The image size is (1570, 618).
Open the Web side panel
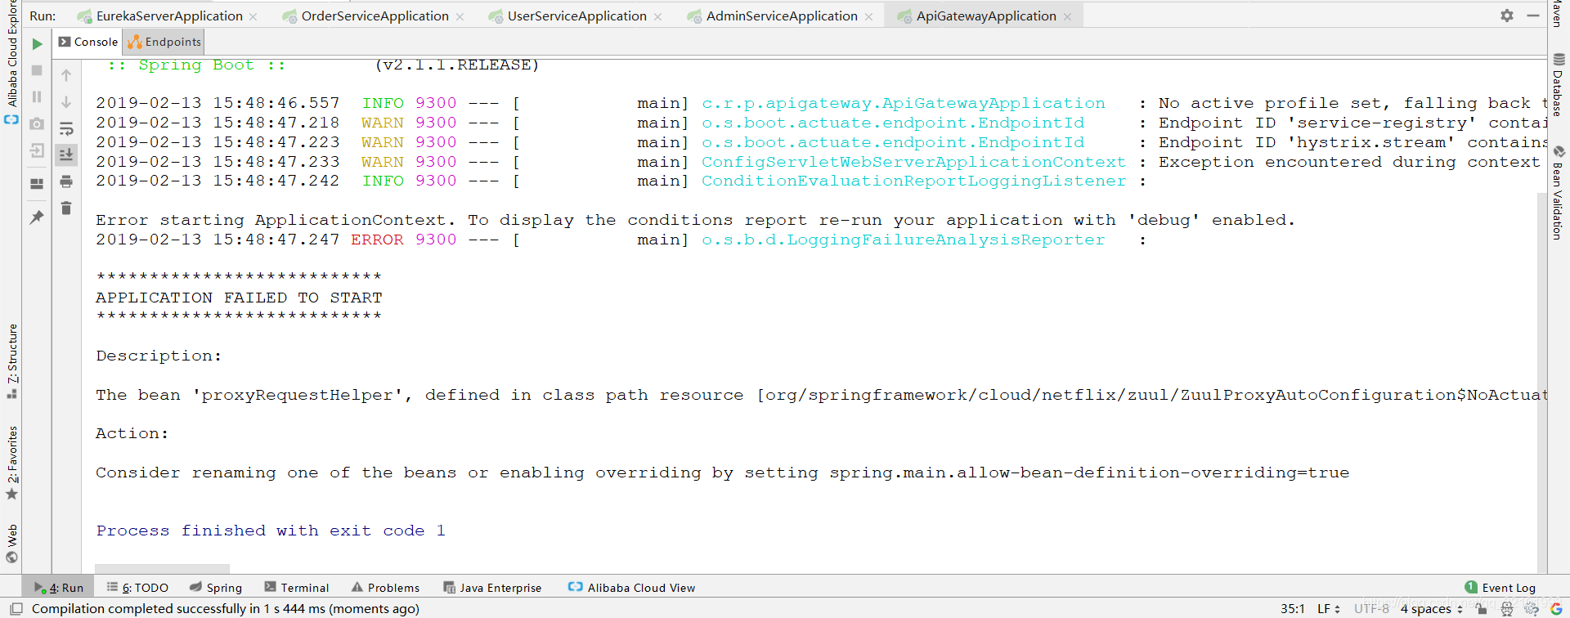tap(11, 543)
